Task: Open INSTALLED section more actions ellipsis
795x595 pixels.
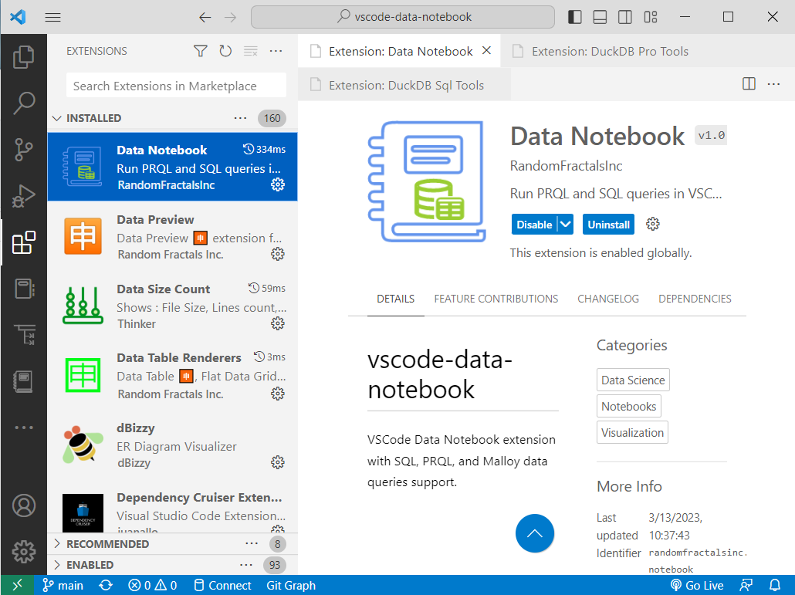Action: click(x=240, y=118)
